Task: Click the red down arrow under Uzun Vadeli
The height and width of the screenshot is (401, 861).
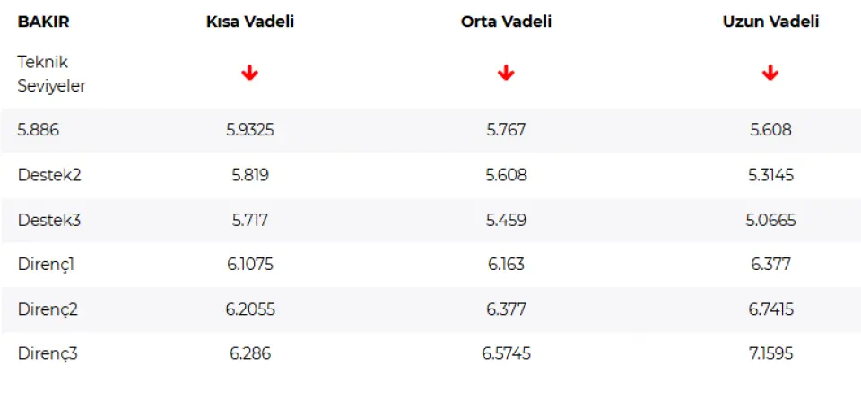Action: [770, 74]
